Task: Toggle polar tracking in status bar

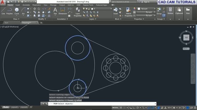Action: click(138, 108)
